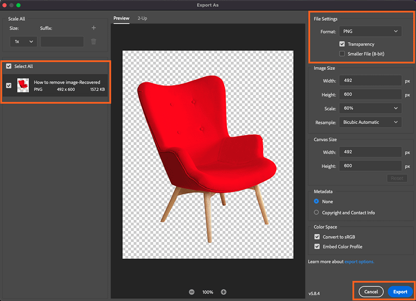Open the export options link
This screenshot has height=301, width=416.
pyautogui.click(x=359, y=262)
